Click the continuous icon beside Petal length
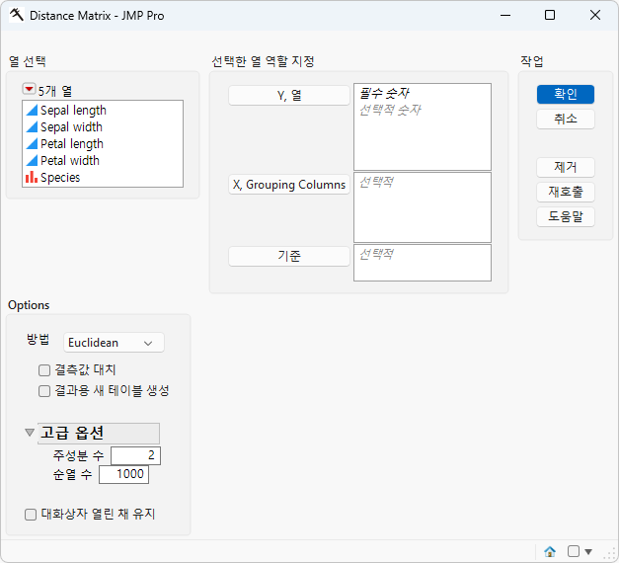 pos(32,143)
